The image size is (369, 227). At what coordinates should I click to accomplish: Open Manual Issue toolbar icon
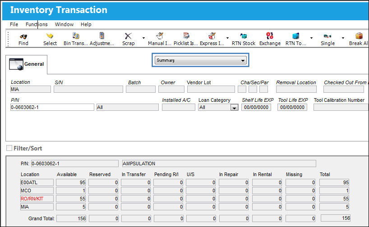click(x=160, y=36)
